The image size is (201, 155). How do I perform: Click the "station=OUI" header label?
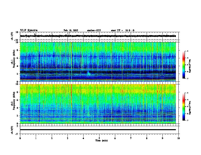94,30
